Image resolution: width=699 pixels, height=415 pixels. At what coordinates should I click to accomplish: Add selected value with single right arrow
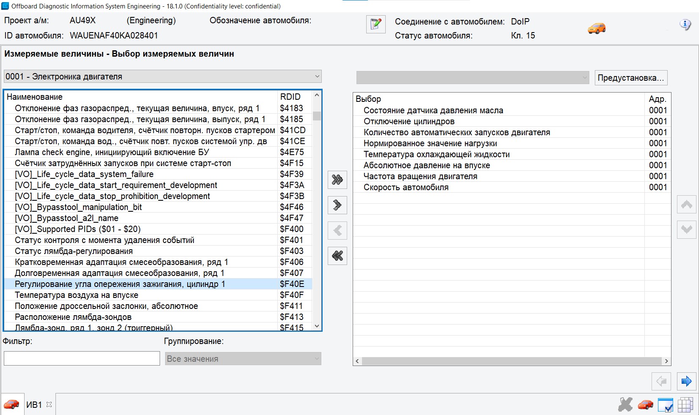point(337,205)
